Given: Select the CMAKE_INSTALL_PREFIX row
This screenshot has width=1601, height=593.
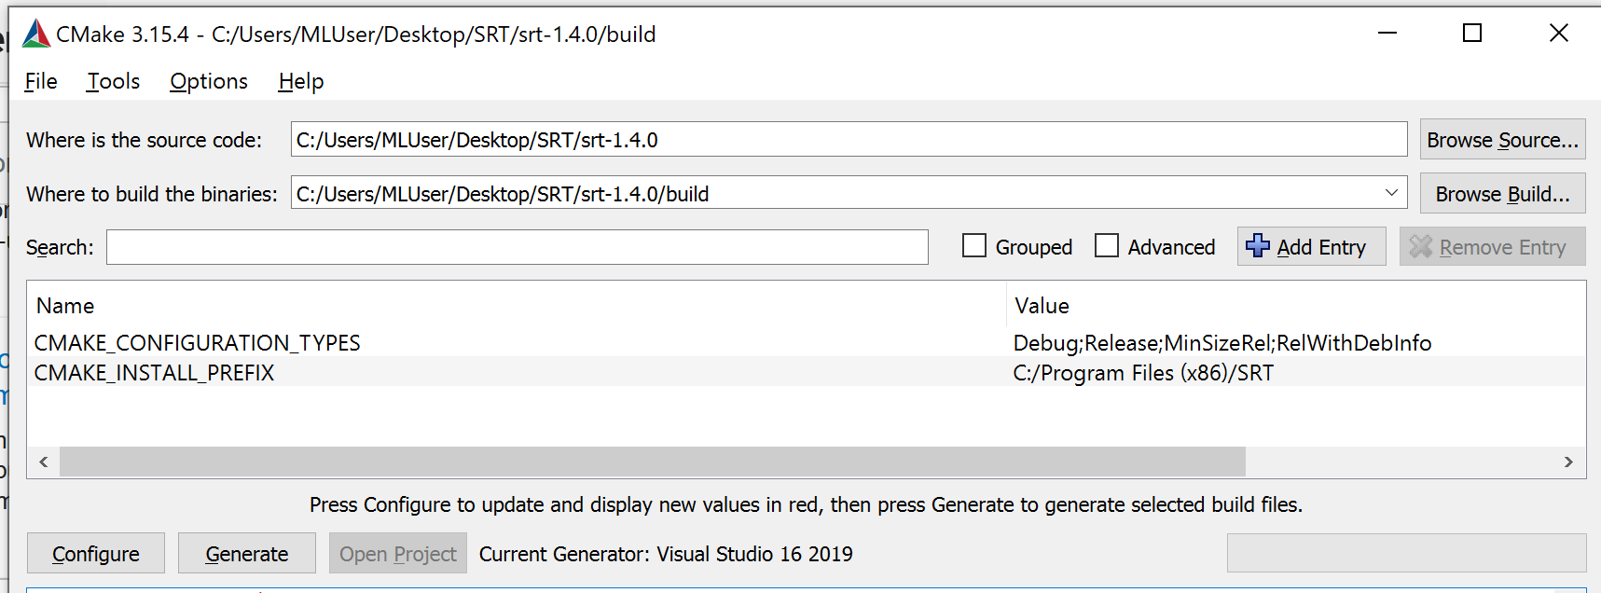Looking at the screenshot, I should click(x=806, y=372).
